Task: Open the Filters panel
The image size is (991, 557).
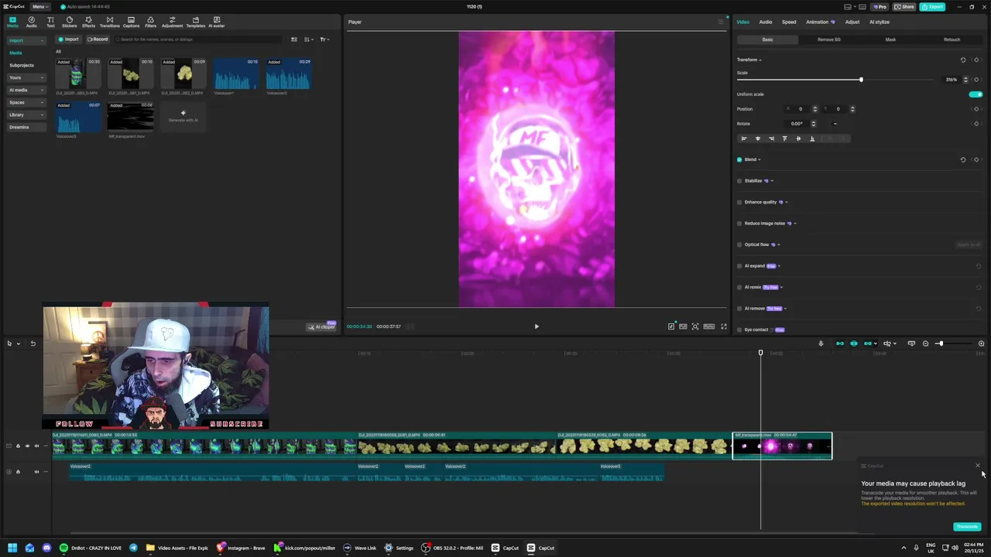Action: [x=150, y=22]
